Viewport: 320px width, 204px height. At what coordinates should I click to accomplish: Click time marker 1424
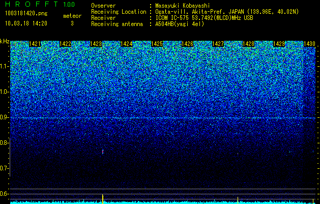click(127, 44)
